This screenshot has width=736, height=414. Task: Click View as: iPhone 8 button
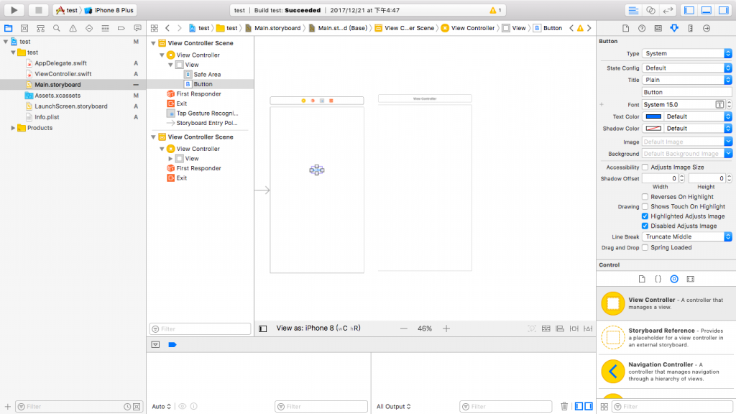click(318, 328)
